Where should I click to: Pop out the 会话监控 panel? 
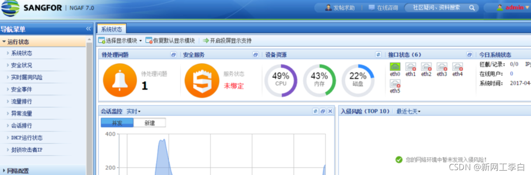pyautogui.click(x=323, y=111)
